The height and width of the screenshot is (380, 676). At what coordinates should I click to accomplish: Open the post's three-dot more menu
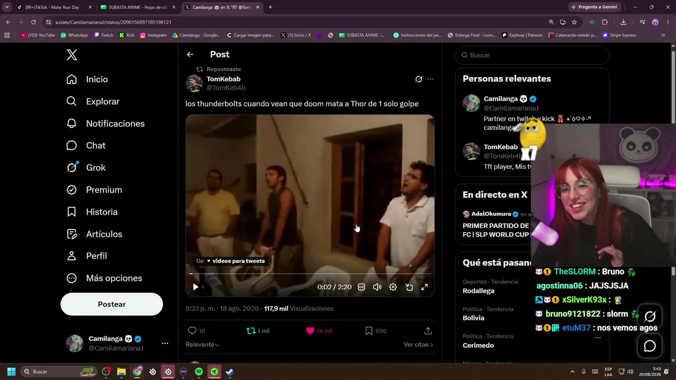click(x=430, y=79)
